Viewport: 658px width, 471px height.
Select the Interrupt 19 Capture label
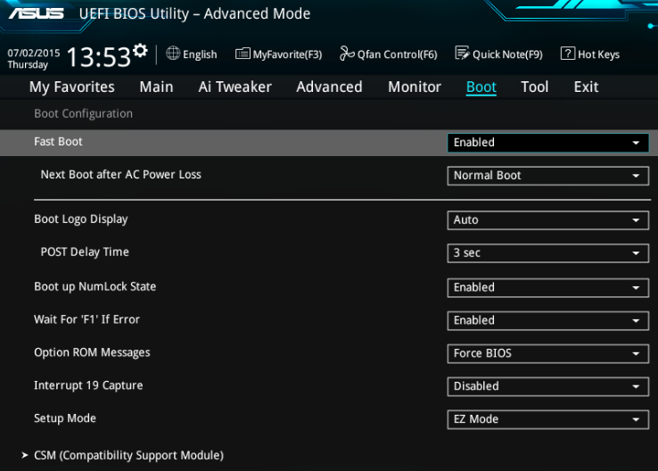[88, 385]
